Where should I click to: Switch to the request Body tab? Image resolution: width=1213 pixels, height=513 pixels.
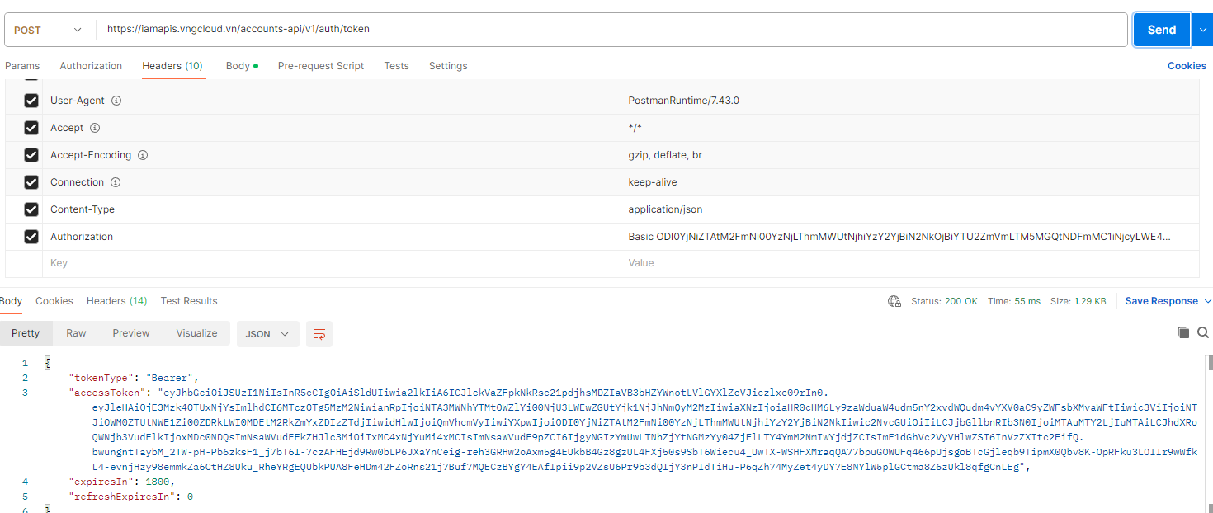click(x=242, y=66)
